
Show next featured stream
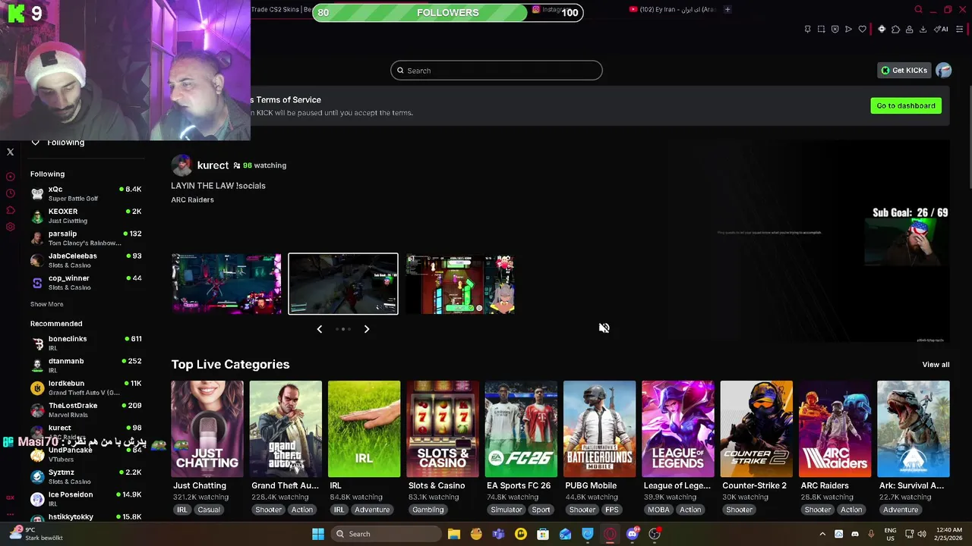(367, 329)
